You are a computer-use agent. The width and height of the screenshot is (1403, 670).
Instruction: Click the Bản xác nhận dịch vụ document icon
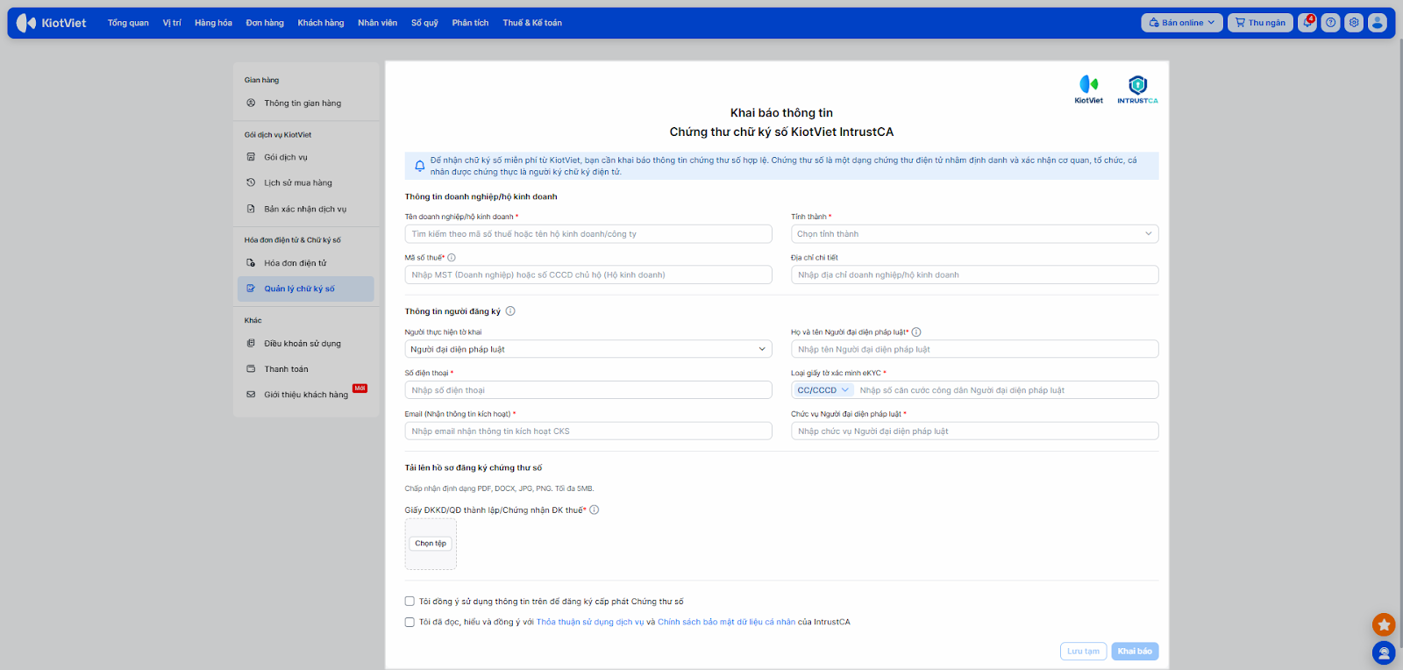251,209
